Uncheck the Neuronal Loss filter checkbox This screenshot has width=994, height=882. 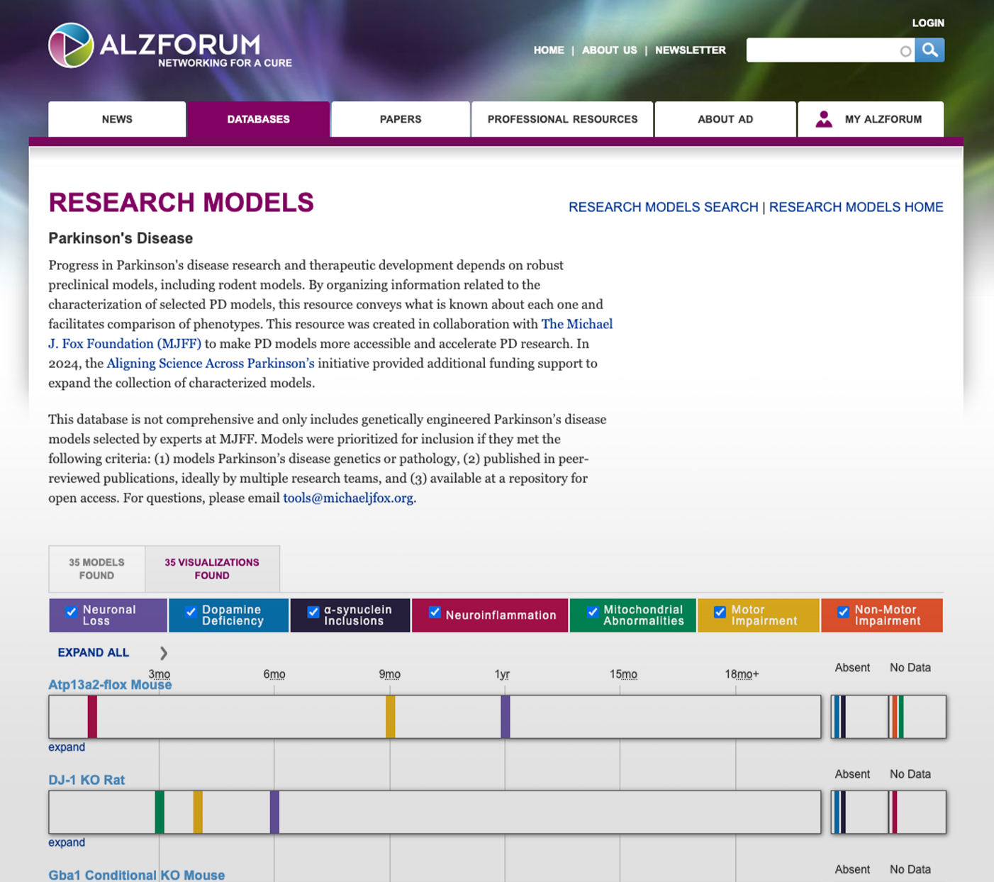[x=72, y=613]
